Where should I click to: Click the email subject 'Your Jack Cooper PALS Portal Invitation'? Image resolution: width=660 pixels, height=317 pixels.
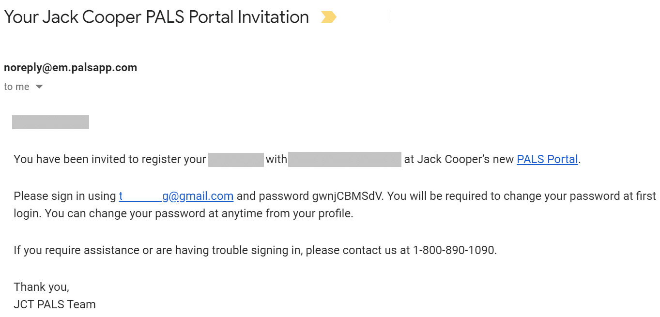tap(156, 17)
